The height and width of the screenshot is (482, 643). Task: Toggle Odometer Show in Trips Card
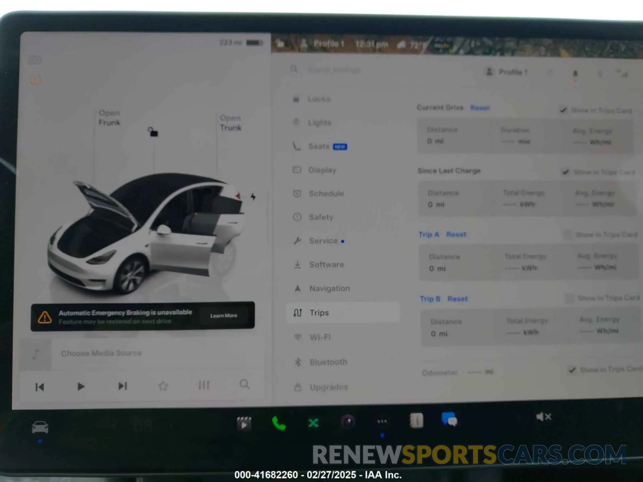[572, 370]
